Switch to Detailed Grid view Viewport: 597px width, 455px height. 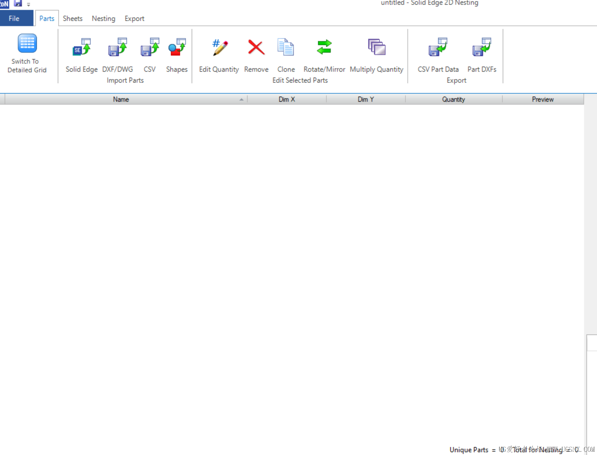(x=27, y=53)
